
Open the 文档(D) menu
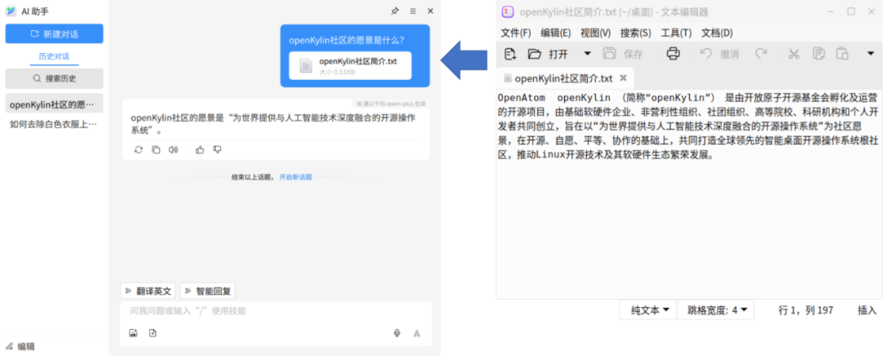click(717, 33)
